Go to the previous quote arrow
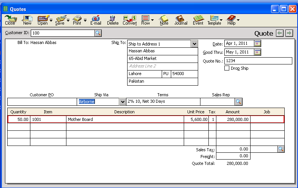Screen dimensions: 298x188 [280, 33]
